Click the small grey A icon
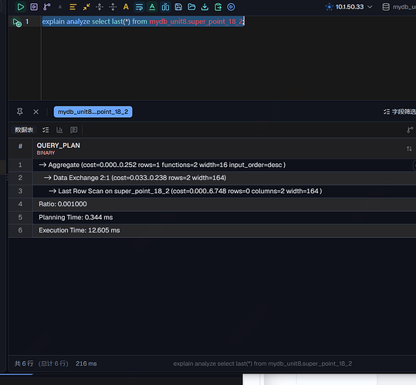 60,7
